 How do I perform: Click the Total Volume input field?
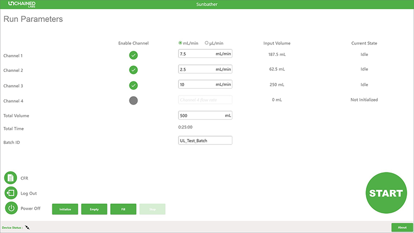coord(205,115)
